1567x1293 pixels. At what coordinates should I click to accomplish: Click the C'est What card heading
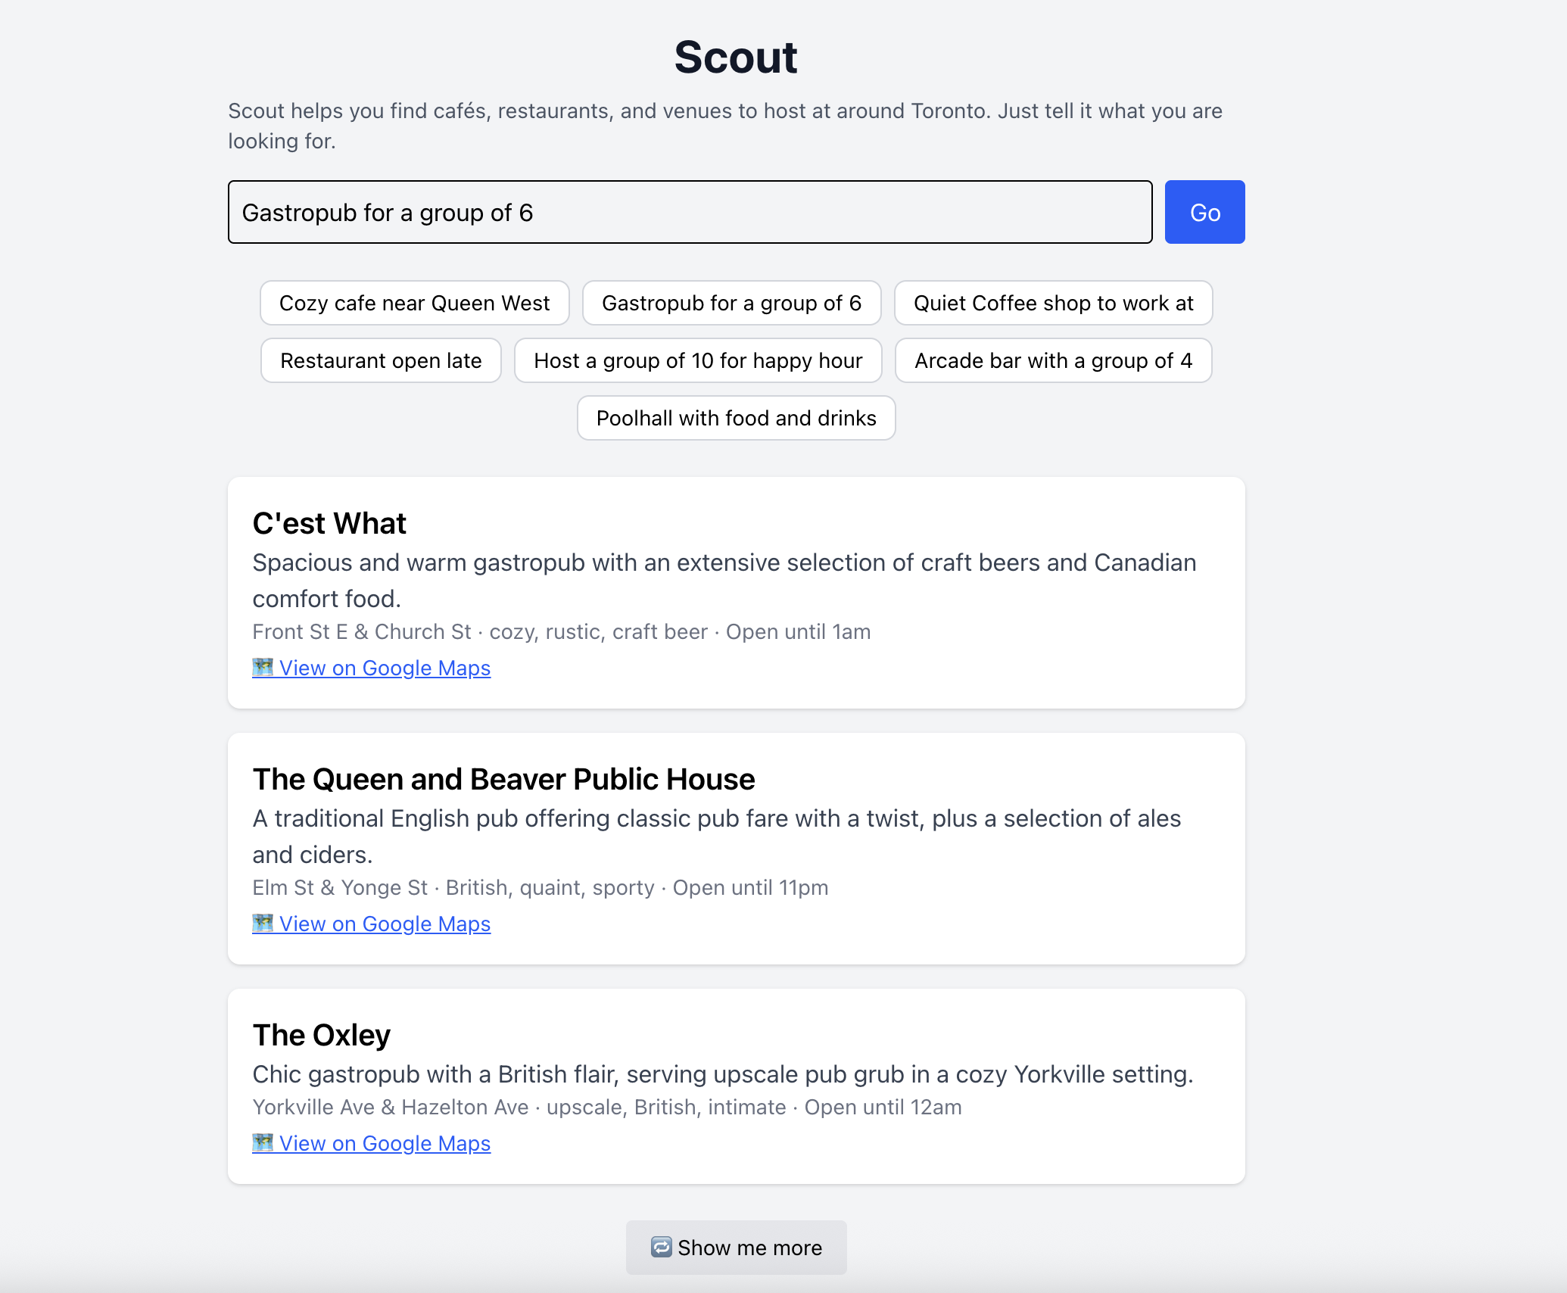tap(329, 522)
